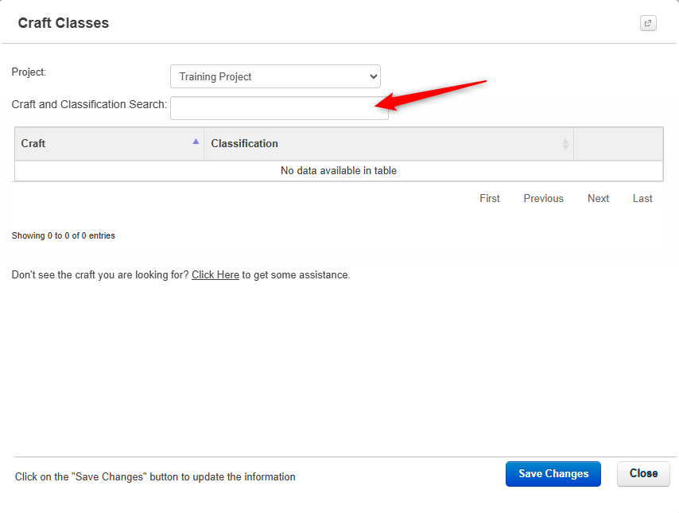Click the blank third column header
Image resolution: width=679 pixels, height=513 pixels.
tap(618, 144)
